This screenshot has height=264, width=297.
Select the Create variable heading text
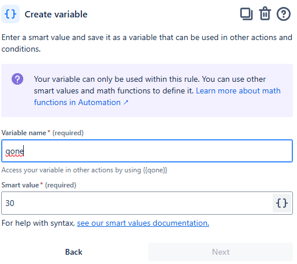56,15
